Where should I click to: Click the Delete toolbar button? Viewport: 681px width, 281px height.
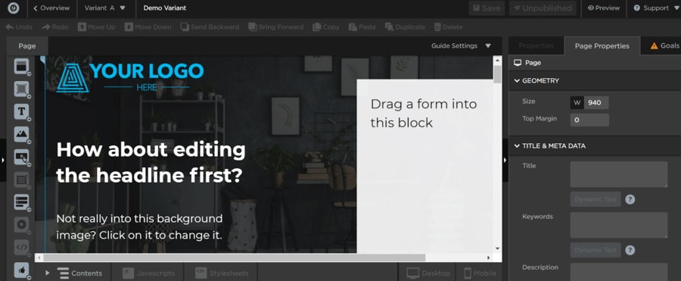448,27
